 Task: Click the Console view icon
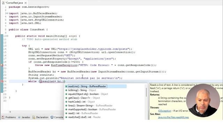[52, 117]
